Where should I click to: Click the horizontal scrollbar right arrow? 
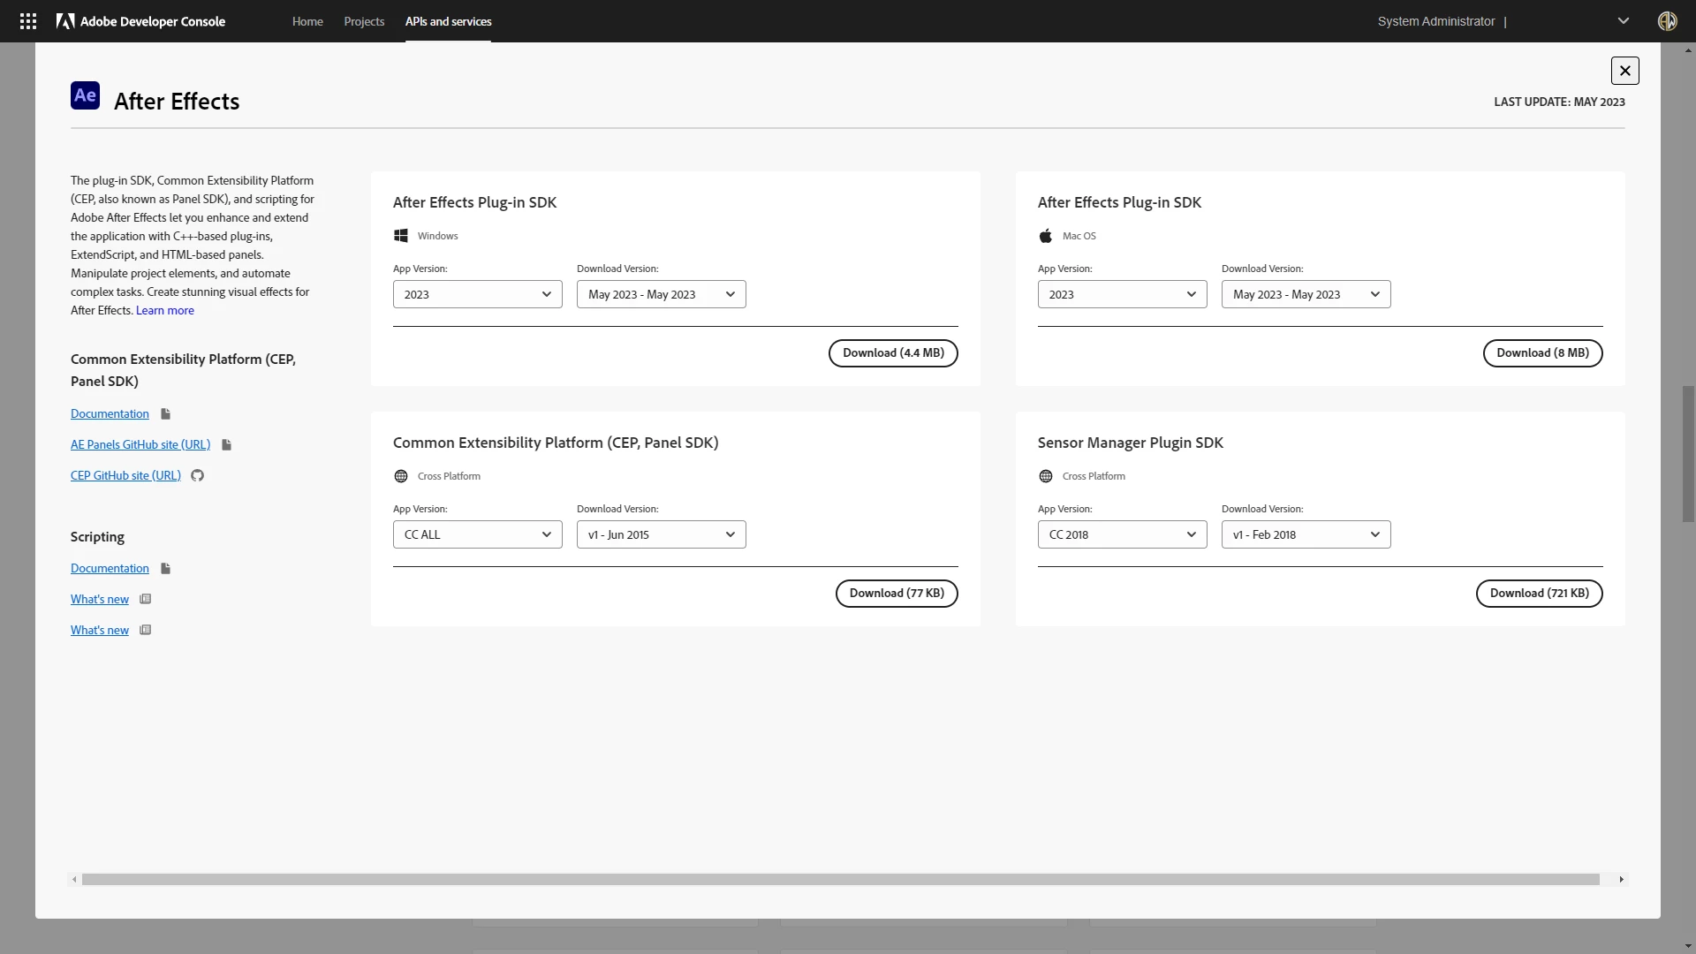tap(1621, 880)
